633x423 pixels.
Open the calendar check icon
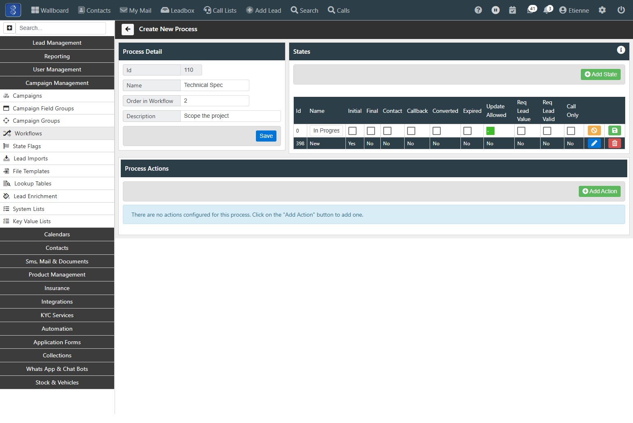[513, 10]
